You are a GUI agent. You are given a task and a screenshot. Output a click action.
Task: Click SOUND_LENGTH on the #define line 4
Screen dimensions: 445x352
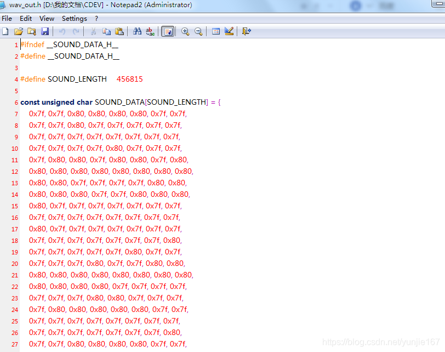click(x=77, y=79)
